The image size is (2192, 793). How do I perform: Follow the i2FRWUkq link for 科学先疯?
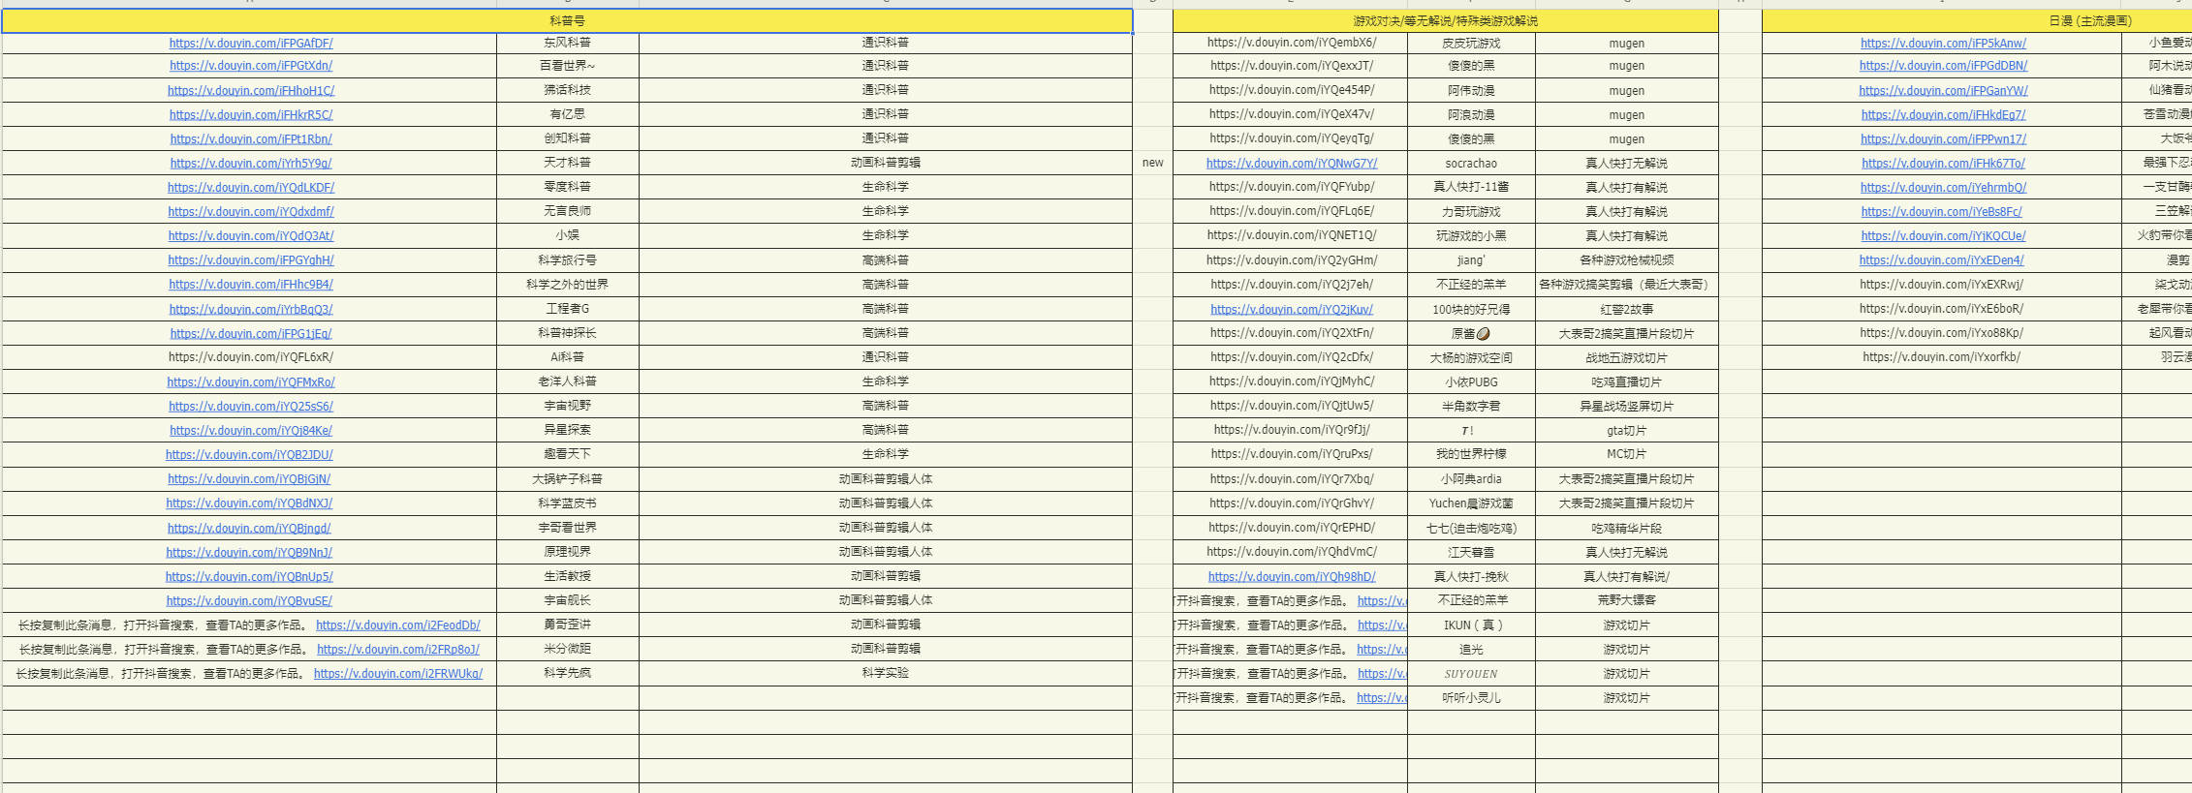[398, 673]
